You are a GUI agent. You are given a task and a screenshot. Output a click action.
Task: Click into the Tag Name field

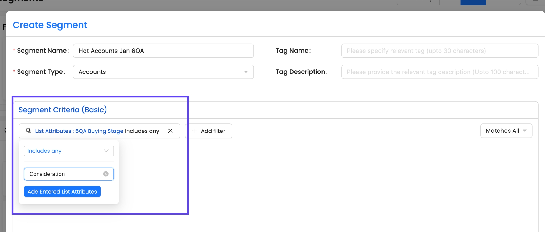click(x=439, y=51)
